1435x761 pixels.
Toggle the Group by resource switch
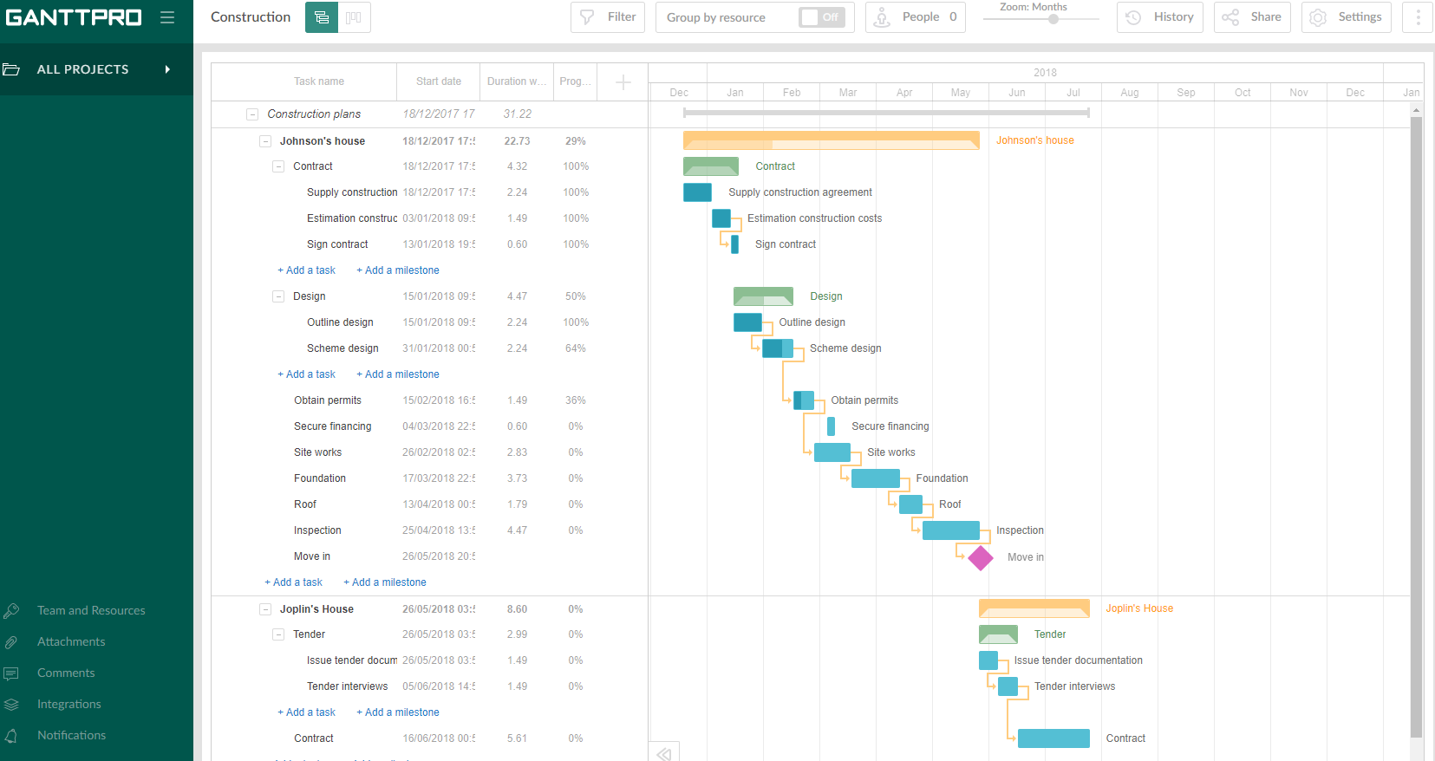(x=821, y=17)
